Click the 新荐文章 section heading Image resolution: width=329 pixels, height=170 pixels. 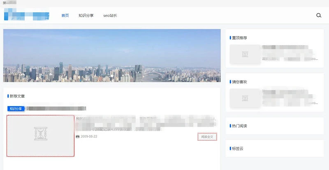[x=17, y=96]
